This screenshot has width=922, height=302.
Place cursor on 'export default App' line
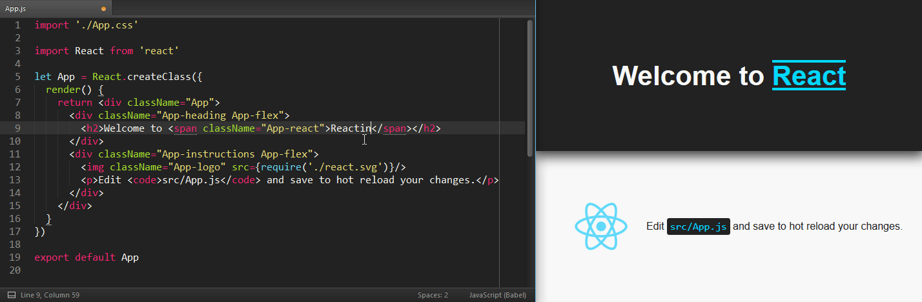point(87,257)
